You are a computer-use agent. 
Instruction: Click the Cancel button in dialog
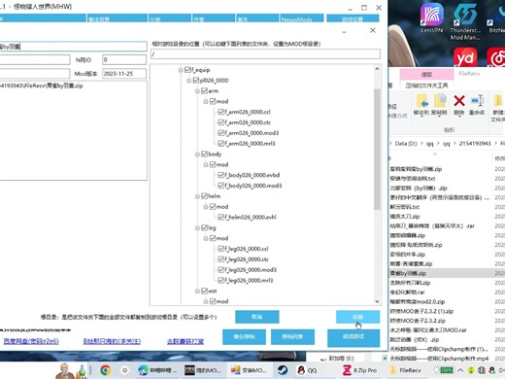point(257,317)
